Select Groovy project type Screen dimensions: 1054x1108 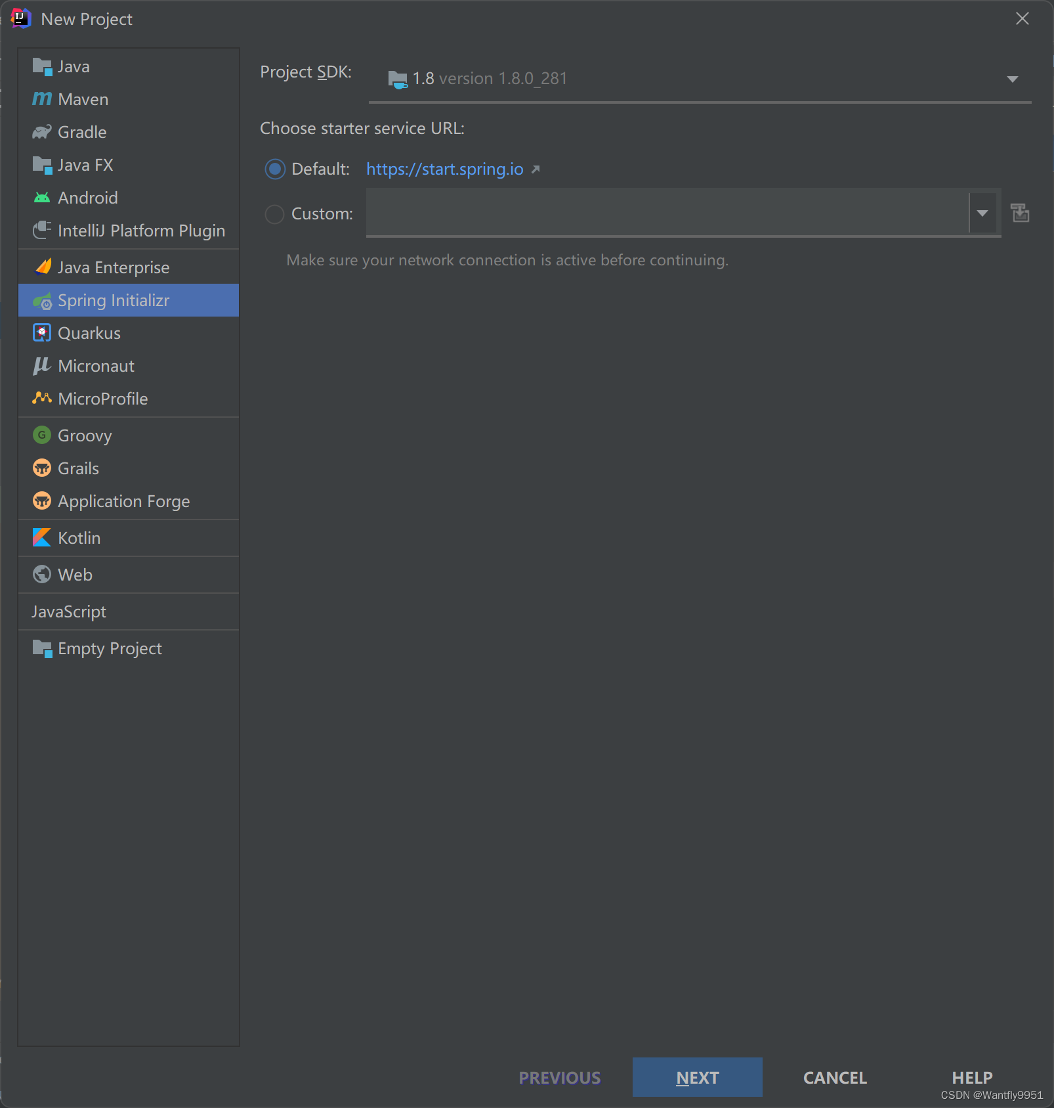click(129, 435)
